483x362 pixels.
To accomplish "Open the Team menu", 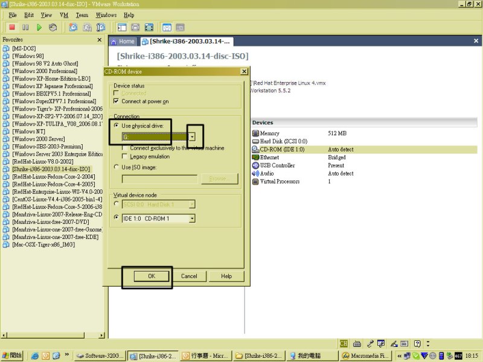I will point(82,15).
